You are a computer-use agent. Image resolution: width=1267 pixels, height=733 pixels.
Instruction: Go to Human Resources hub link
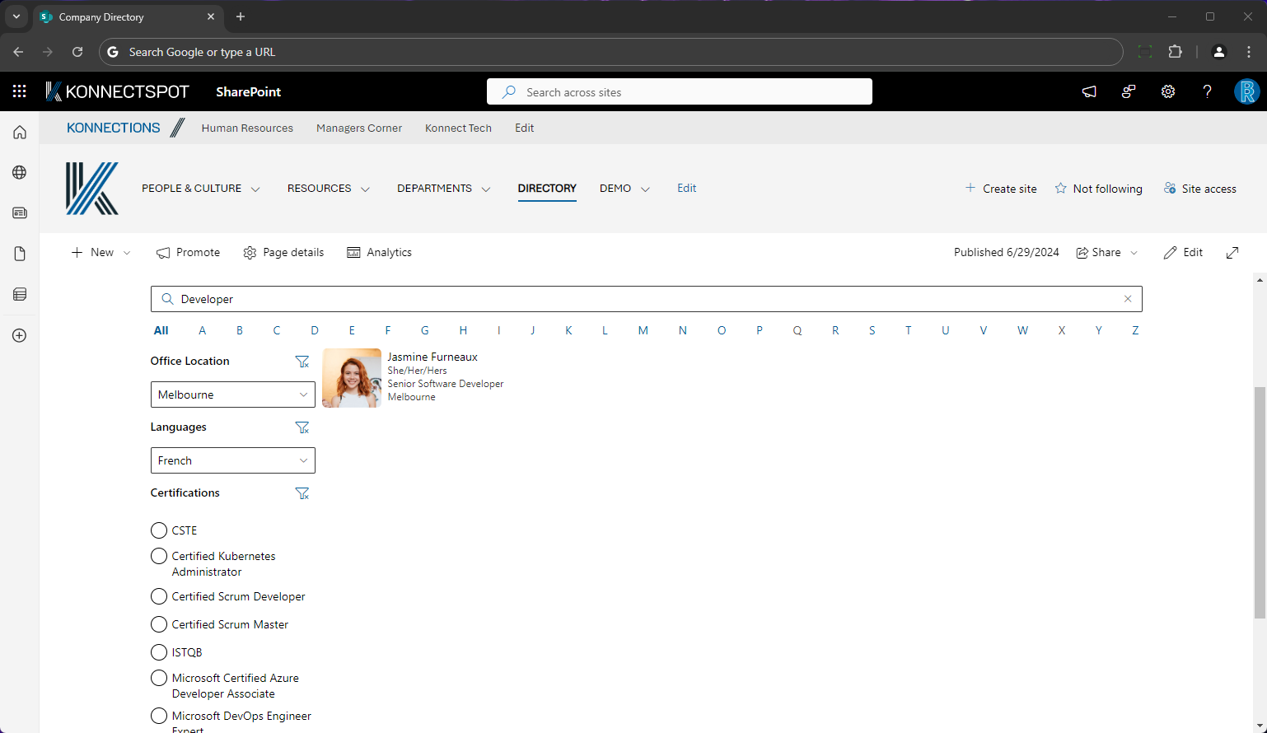coord(247,128)
